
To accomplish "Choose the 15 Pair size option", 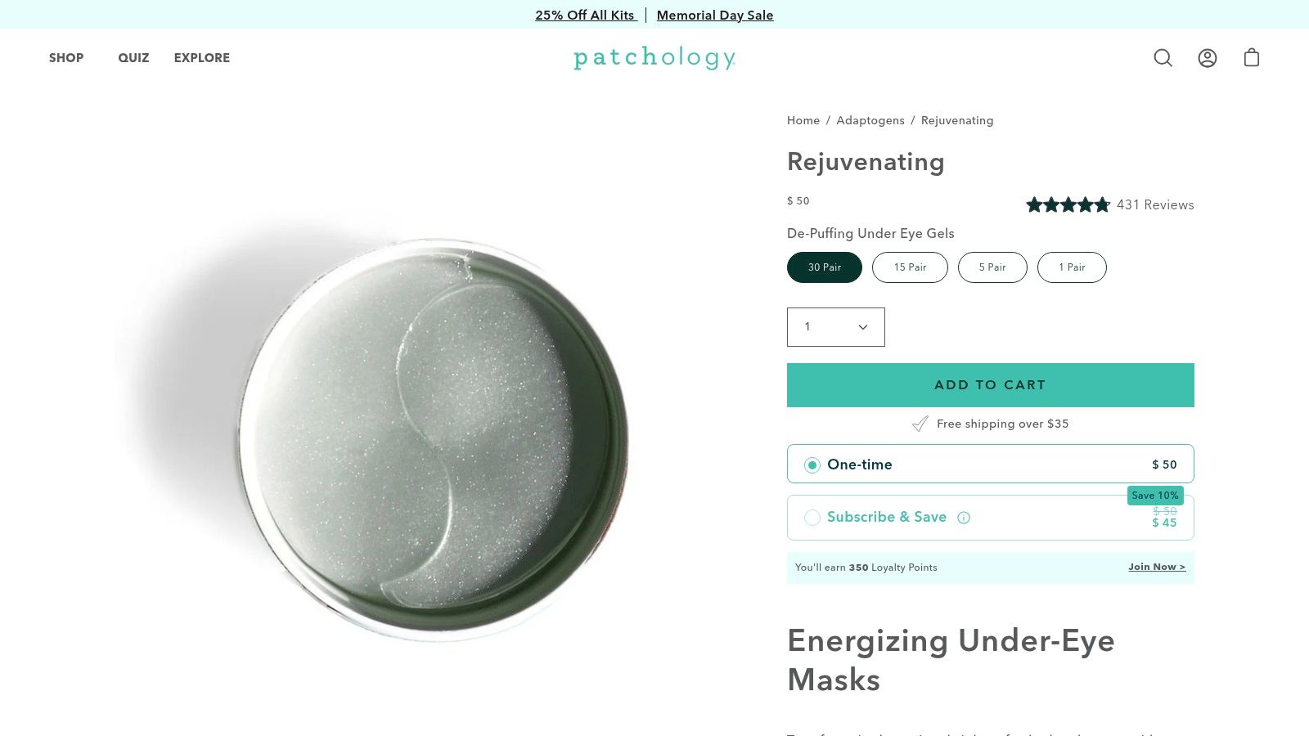I will tap(910, 267).
